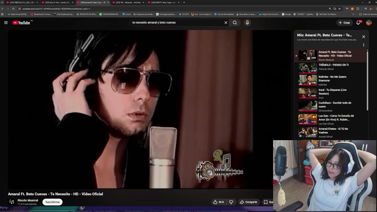Play TRÉMOLO - PIENSO EN TI from the mix
Image resolution: width=377 pixels, height=212 pixels.
(330, 67)
